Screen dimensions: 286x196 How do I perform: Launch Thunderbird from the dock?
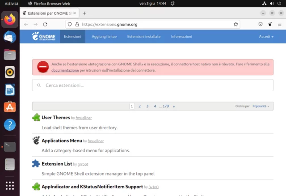[10, 37]
